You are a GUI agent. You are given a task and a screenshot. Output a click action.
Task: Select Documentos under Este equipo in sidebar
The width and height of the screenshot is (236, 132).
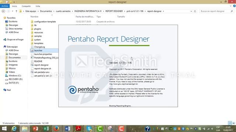point(14,58)
